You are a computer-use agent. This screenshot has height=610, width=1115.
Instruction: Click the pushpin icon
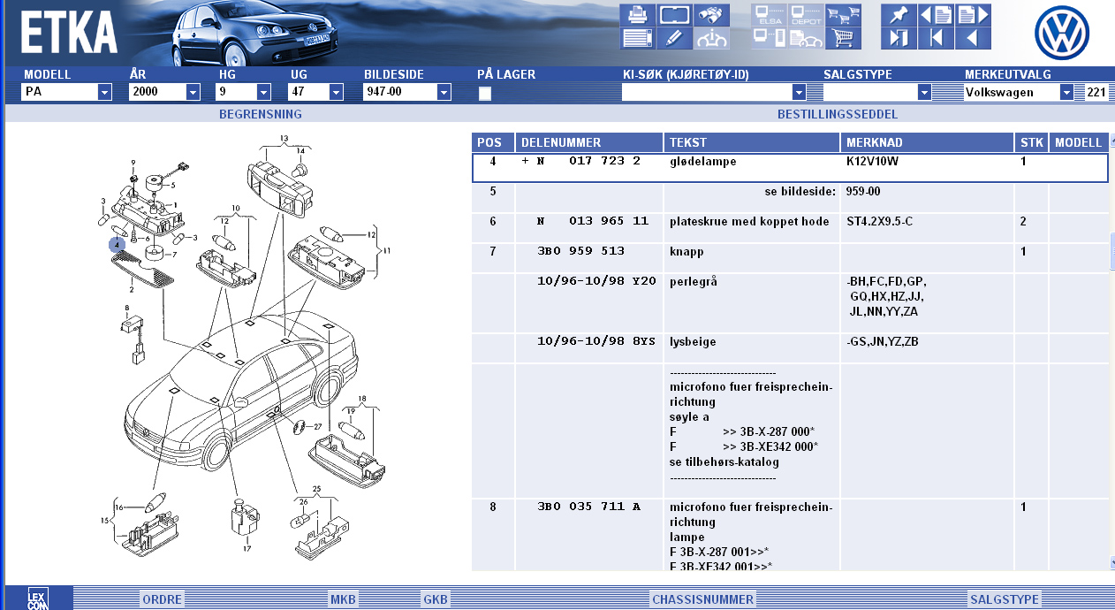899,15
